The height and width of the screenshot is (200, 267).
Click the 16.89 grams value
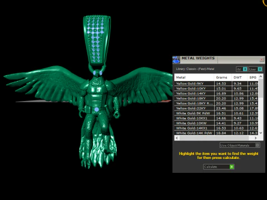point(221,93)
